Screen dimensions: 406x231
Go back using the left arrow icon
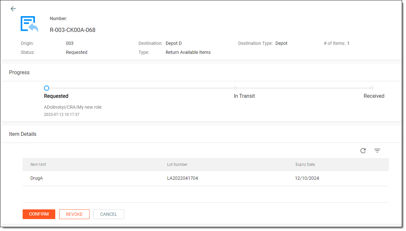coord(13,9)
